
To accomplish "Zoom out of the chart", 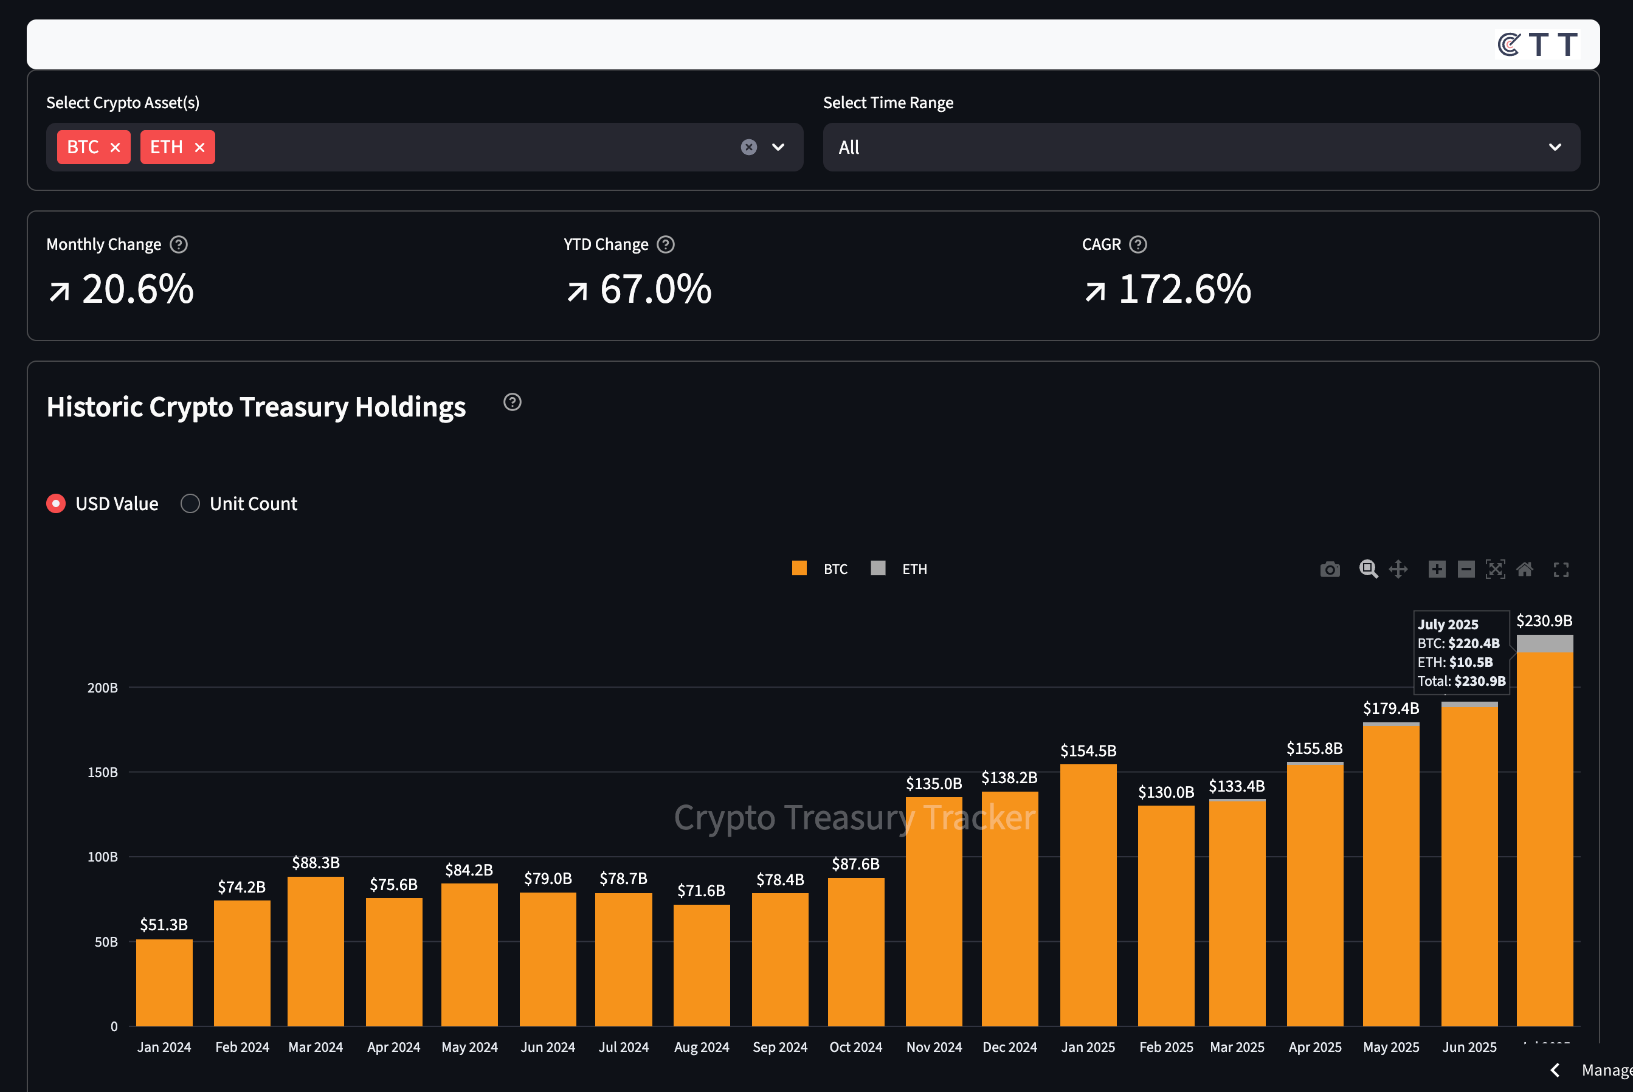I will click(1466, 570).
